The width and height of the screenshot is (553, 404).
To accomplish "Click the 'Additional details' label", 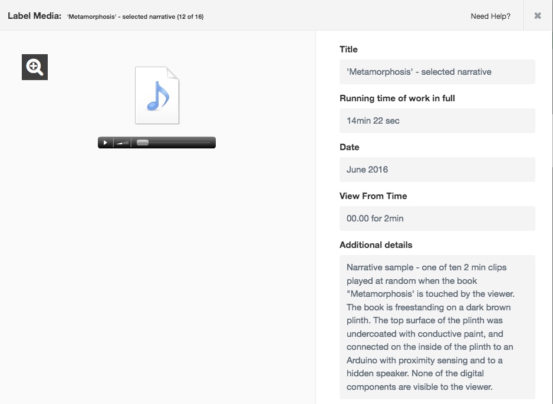I will point(376,245).
